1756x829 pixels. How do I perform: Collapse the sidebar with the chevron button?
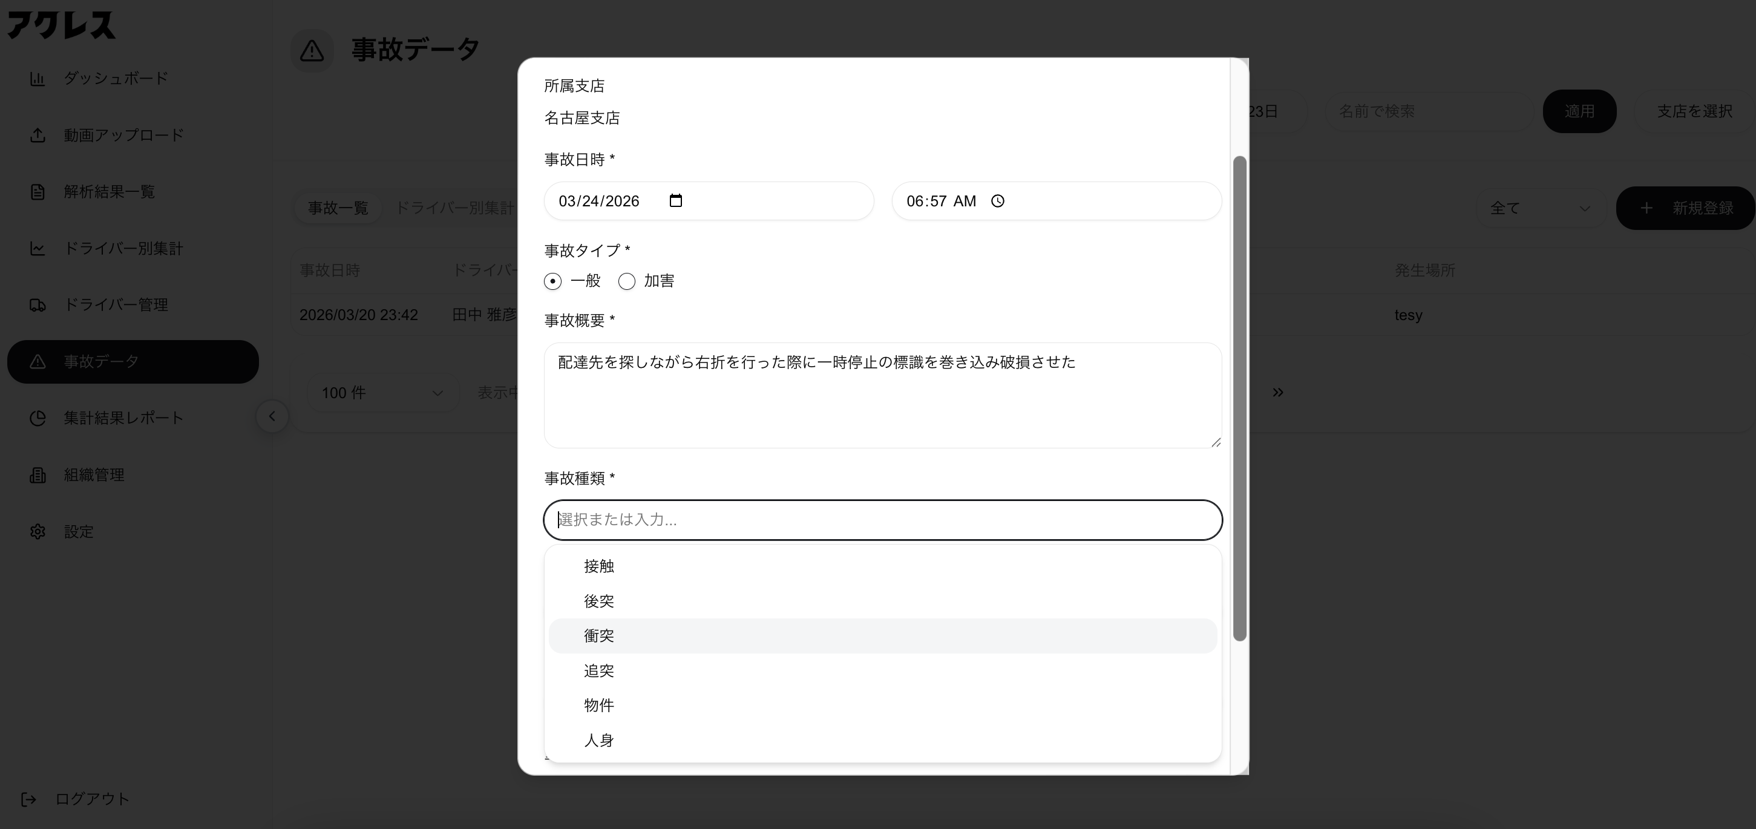(x=272, y=416)
